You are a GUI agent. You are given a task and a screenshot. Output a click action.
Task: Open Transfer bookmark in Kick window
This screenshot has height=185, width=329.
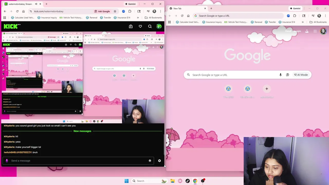click(105, 18)
